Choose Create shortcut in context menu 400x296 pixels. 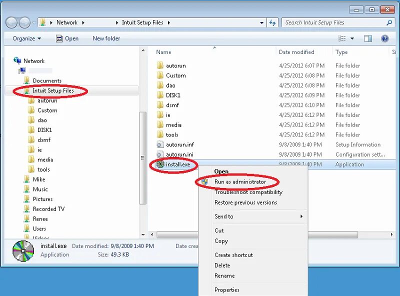tap(233, 255)
